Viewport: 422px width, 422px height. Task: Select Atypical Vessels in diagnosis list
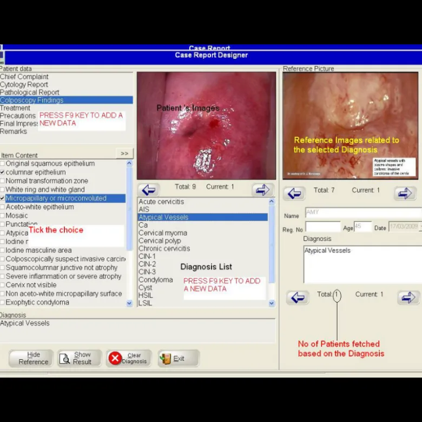(203, 217)
